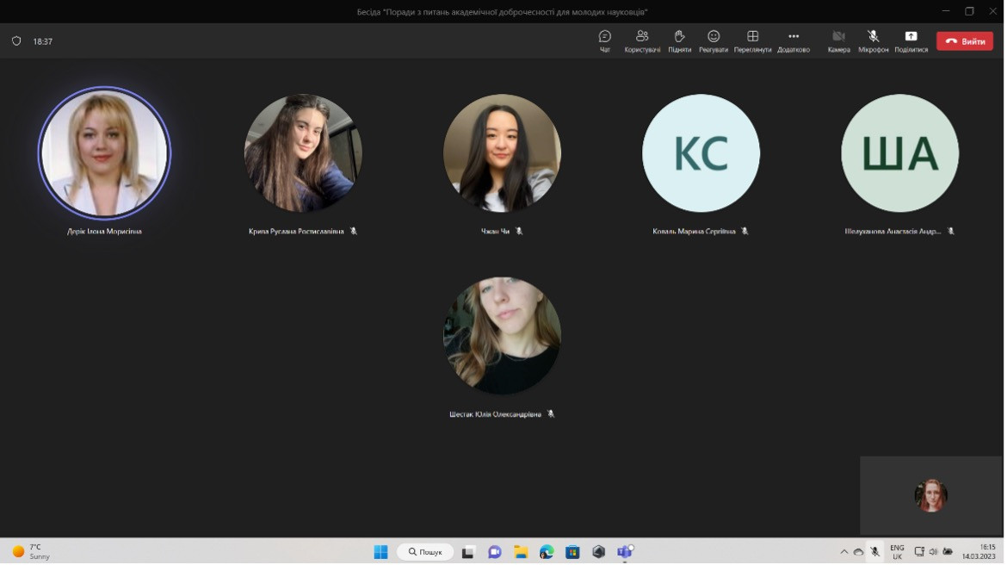The image size is (1007, 565).
Task: Close the Teams meeting window
Action: pyautogui.click(x=992, y=11)
